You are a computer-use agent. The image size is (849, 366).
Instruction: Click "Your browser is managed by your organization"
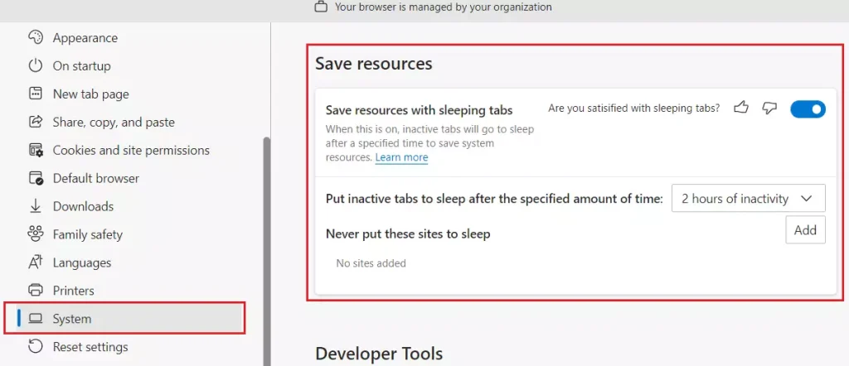tap(444, 7)
